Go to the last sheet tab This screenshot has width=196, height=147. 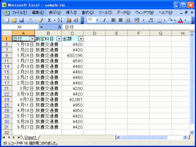click(19, 137)
